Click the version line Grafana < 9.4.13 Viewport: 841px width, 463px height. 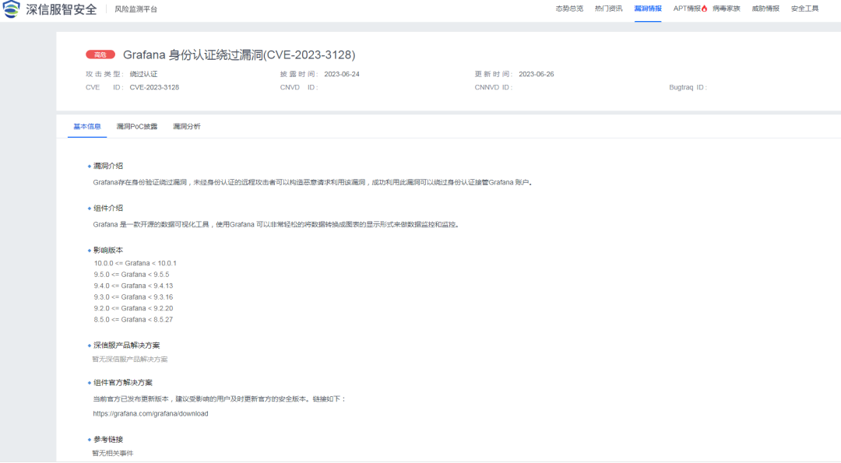tap(134, 286)
